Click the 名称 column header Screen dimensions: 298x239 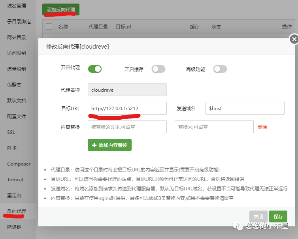pyautogui.click(x=63, y=26)
